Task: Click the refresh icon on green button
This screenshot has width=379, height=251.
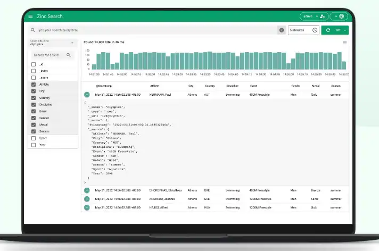Action: click(328, 30)
